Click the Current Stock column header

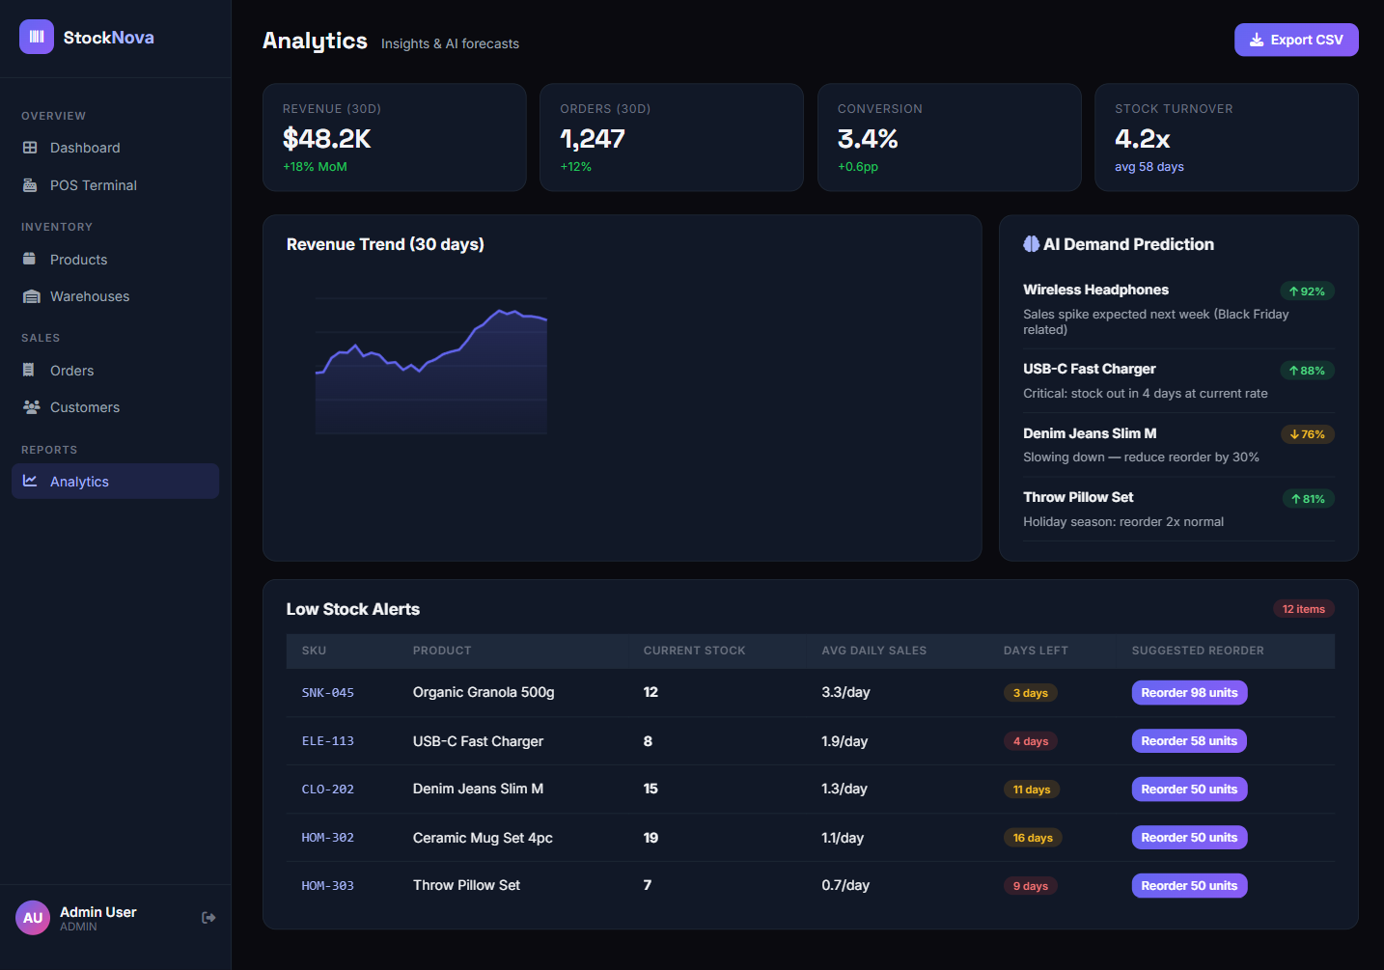point(695,651)
